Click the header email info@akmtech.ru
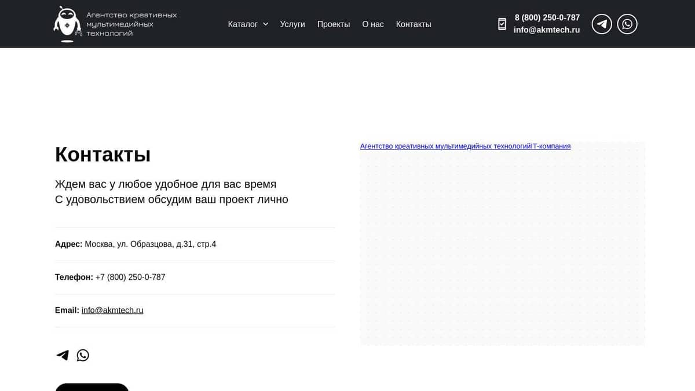Screen dimensions: 695x391 click(547, 30)
